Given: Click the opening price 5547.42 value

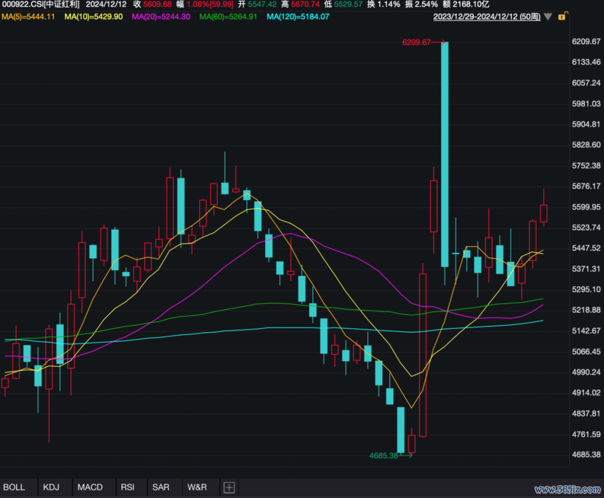Looking at the screenshot, I should click(262, 4).
